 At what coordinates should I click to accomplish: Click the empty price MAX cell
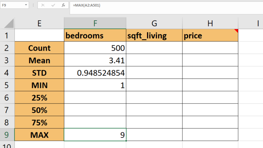coord(210,135)
